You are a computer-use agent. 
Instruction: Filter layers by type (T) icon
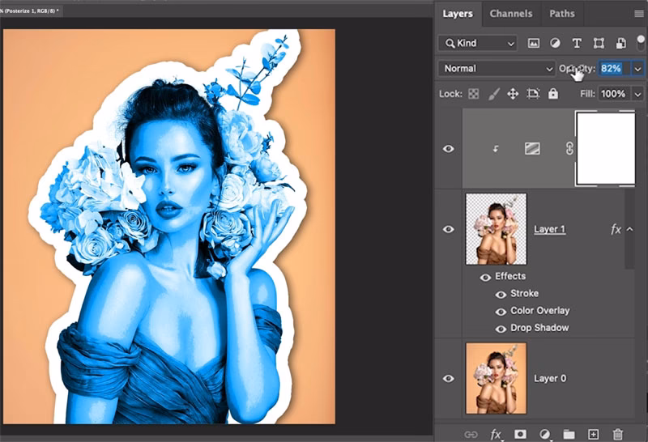[577, 43]
